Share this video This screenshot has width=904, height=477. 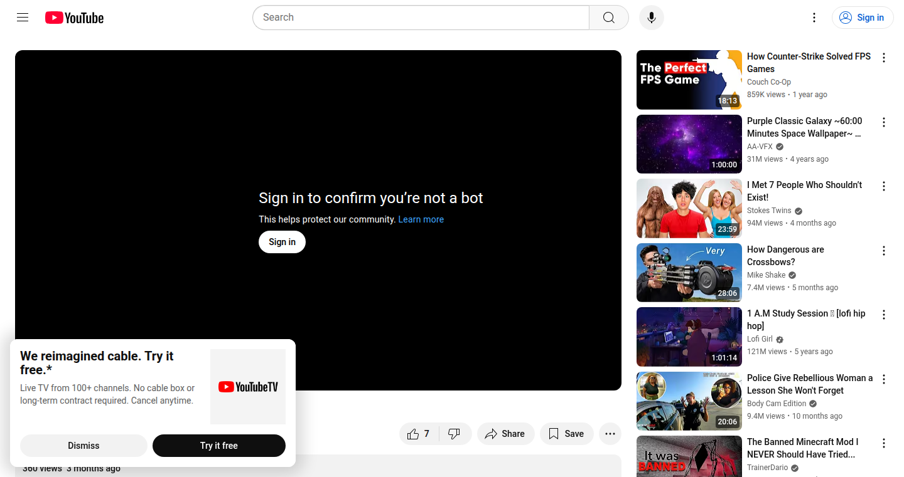click(505, 434)
